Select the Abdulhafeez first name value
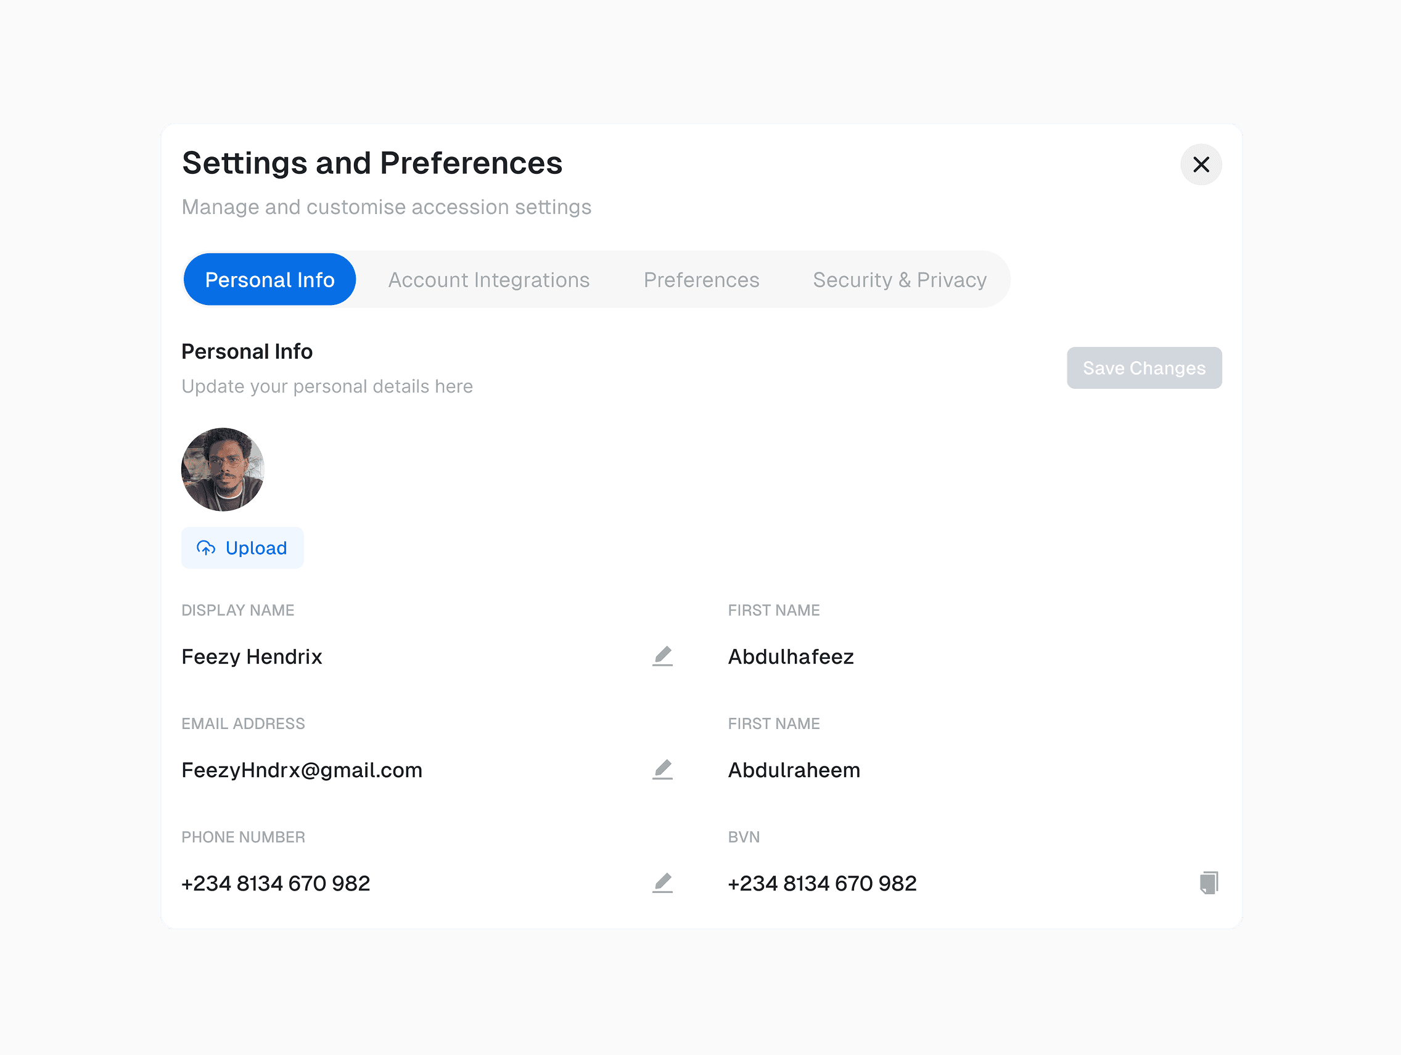The image size is (1401, 1055). [791, 657]
